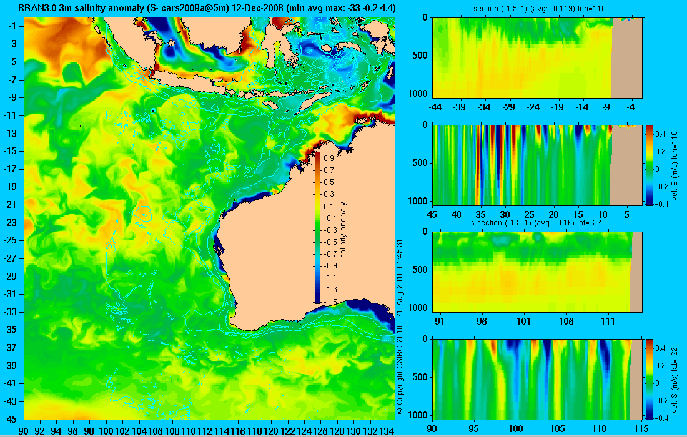Image resolution: width=687 pixels, height=437 pixels.
Task: Click the '21-Aug-2010 01:45:31' timestamp
Action: pos(399,278)
